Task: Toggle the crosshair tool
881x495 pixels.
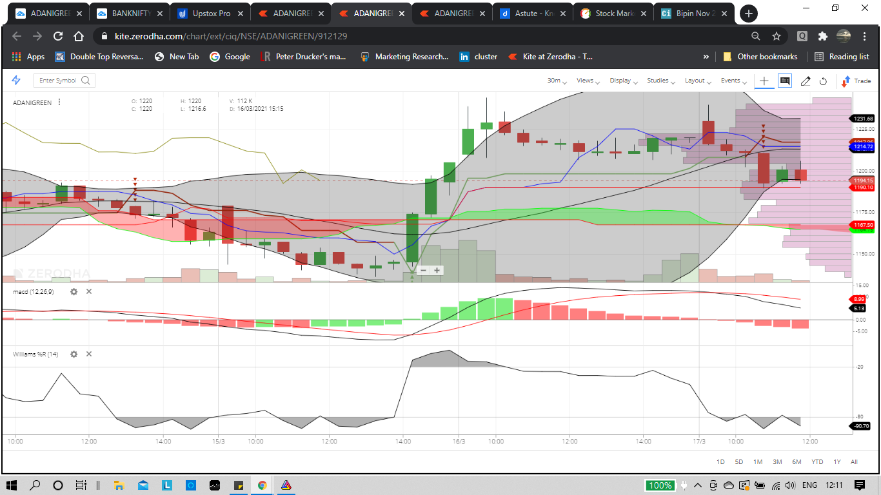Action: pos(764,81)
